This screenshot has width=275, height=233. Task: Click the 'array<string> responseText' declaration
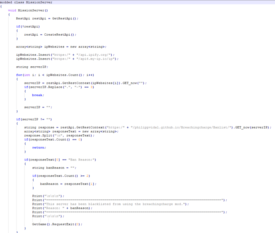tap(71, 131)
